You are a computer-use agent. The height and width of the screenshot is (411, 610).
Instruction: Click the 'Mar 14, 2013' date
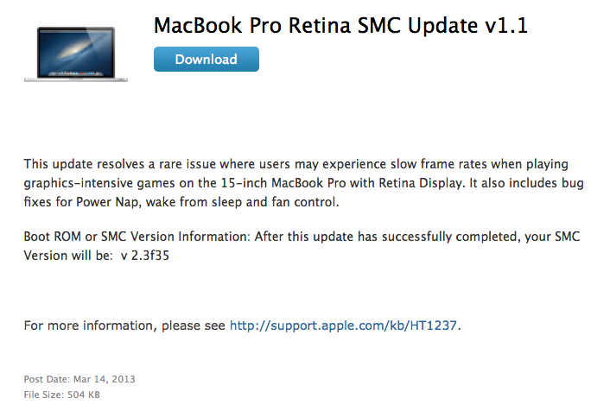tap(102, 379)
